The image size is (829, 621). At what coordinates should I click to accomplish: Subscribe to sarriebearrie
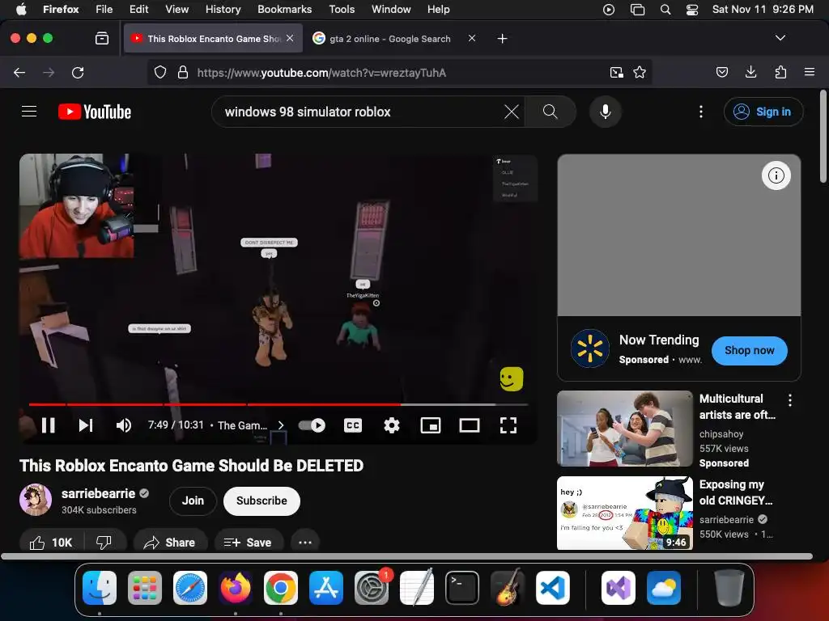pyautogui.click(x=261, y=501)
